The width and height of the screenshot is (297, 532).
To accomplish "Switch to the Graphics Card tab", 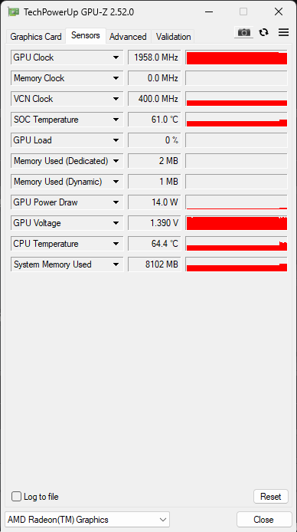I will [36, 37].
